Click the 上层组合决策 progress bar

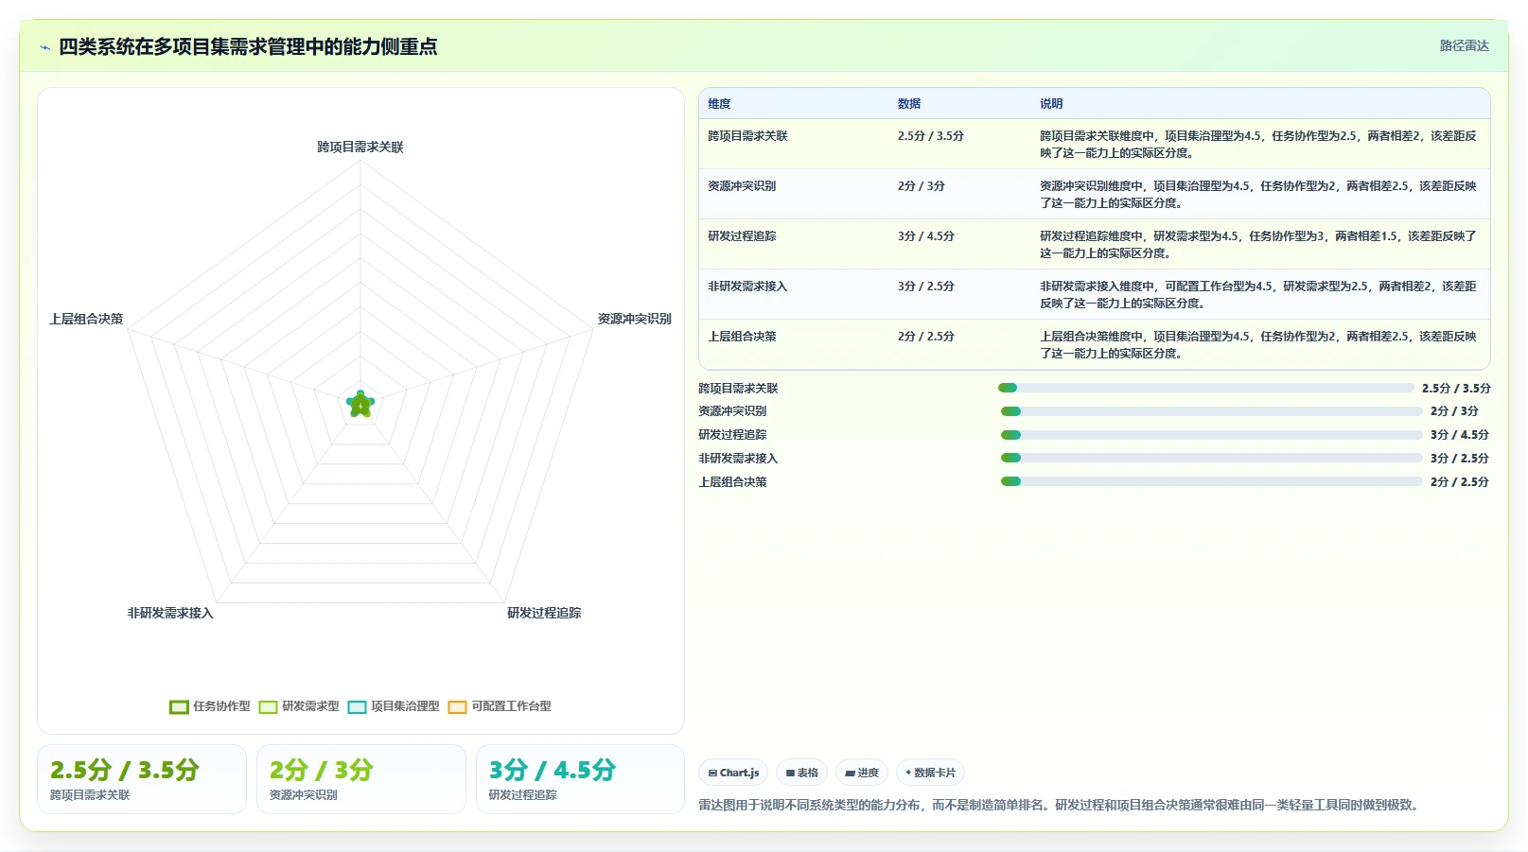[1211, 481]
